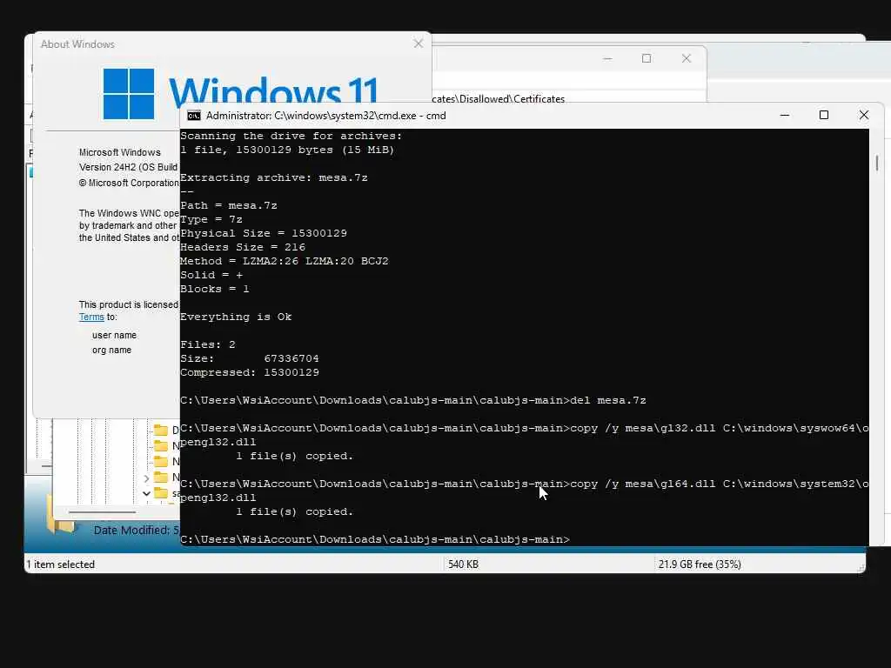Click the 'Headers Size = 216' line

click(x=243, y=247)
